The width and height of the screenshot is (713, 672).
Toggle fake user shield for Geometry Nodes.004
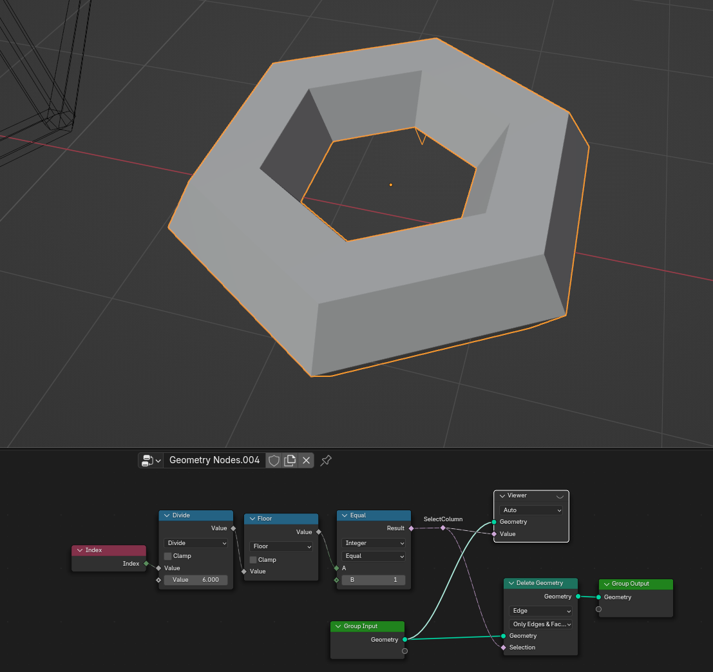click(x=274, y=461)
